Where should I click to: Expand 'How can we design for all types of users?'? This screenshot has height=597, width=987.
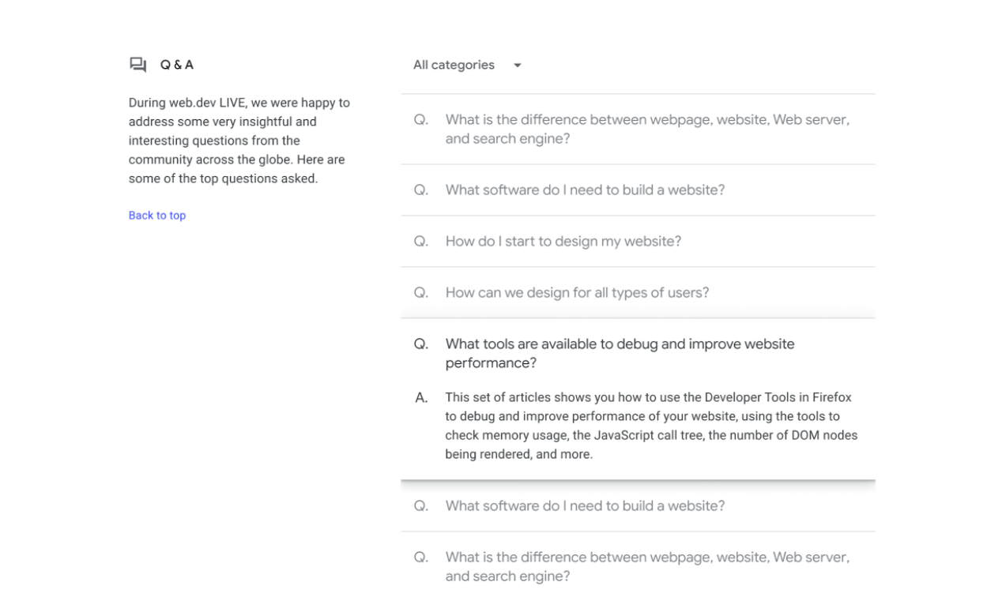coord(574,291)
